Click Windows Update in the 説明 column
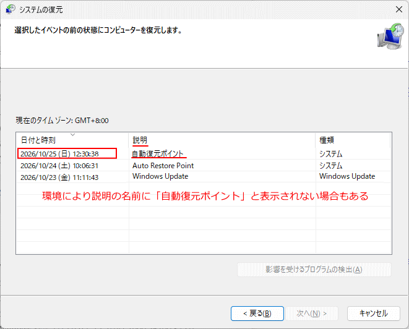 (x=160, y=176)
